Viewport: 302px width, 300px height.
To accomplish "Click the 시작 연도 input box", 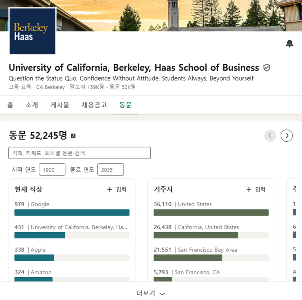I will tap(52, 170).
